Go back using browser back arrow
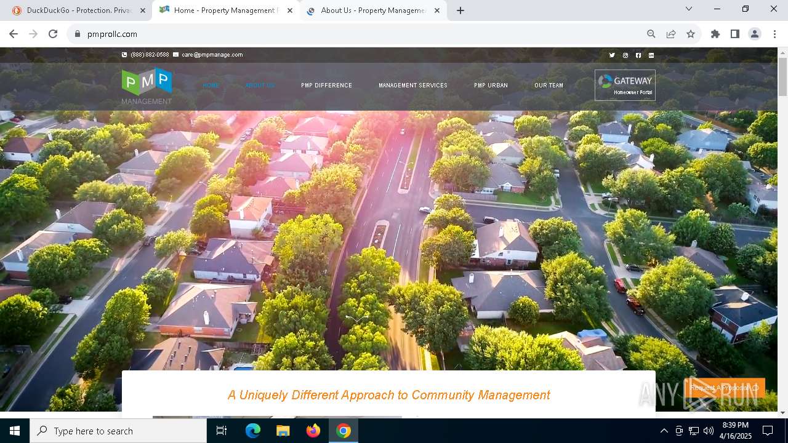 tap(14, 34)
